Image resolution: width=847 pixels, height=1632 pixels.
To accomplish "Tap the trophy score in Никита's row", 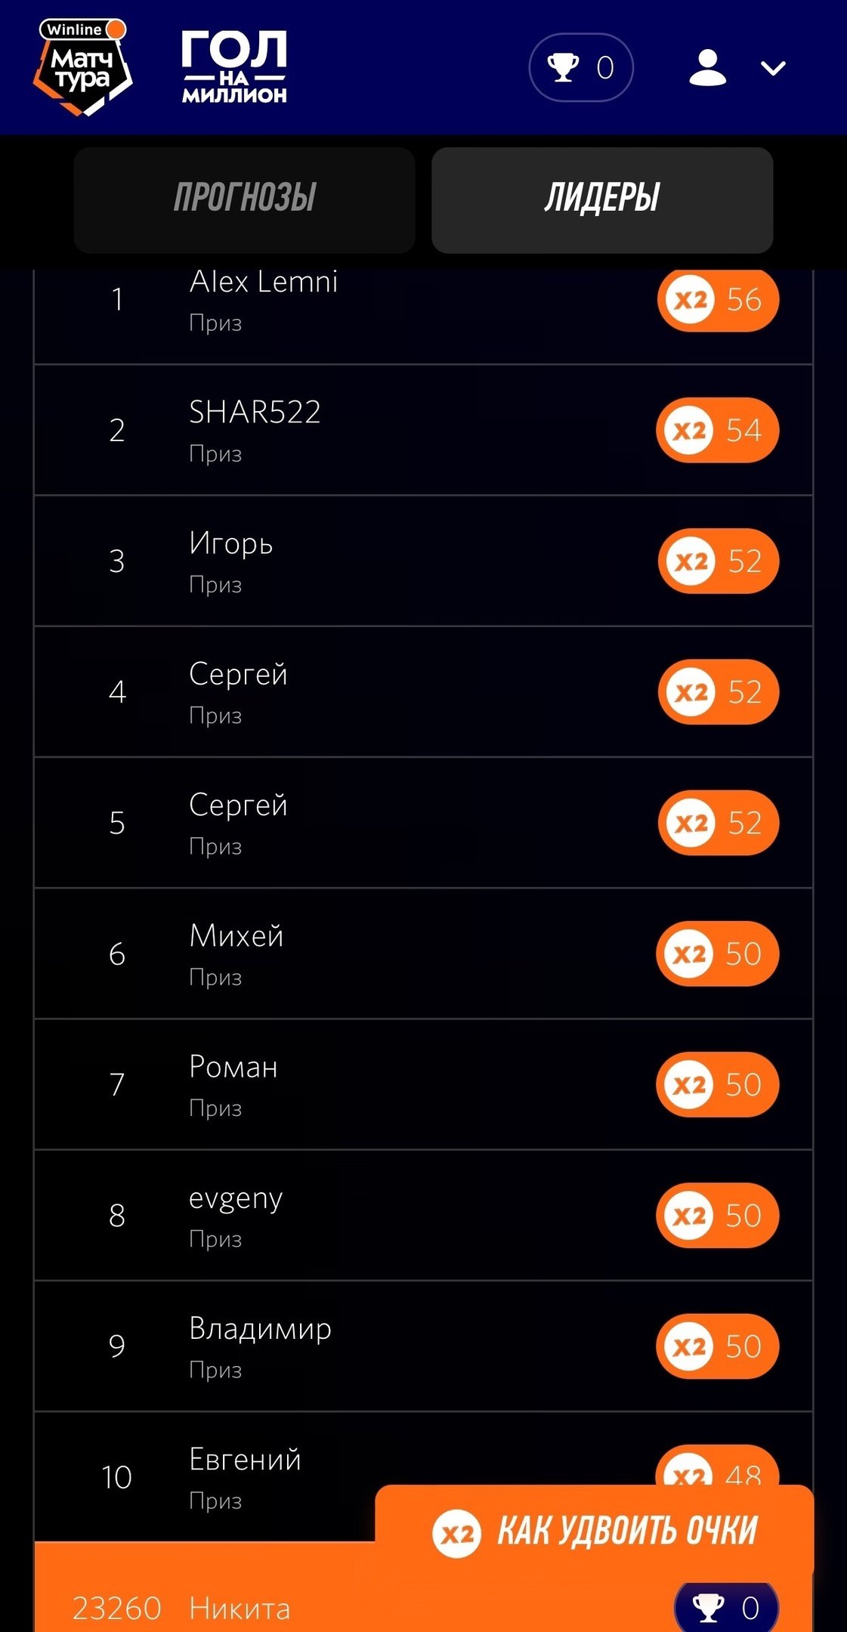I will pyautogui.click(x=725, y=1608).
